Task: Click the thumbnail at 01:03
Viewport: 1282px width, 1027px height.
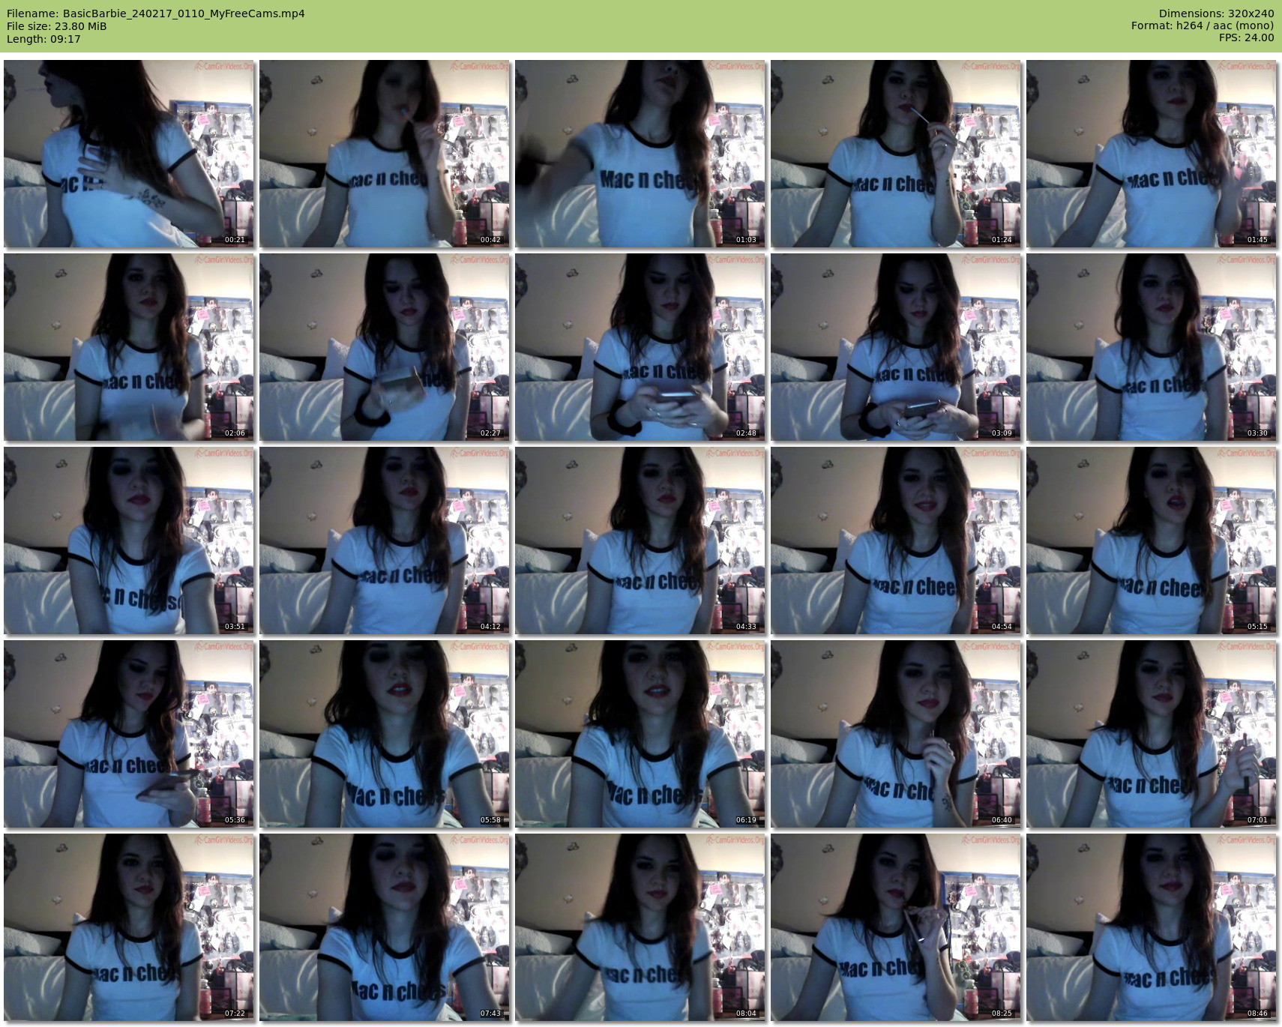Action: click(640, 154)
